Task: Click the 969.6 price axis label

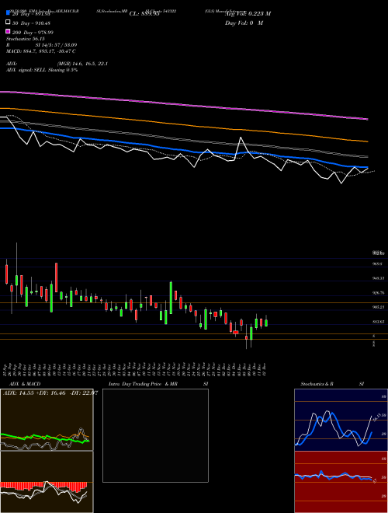Action: pyautogui.click(x=377, y=263)
